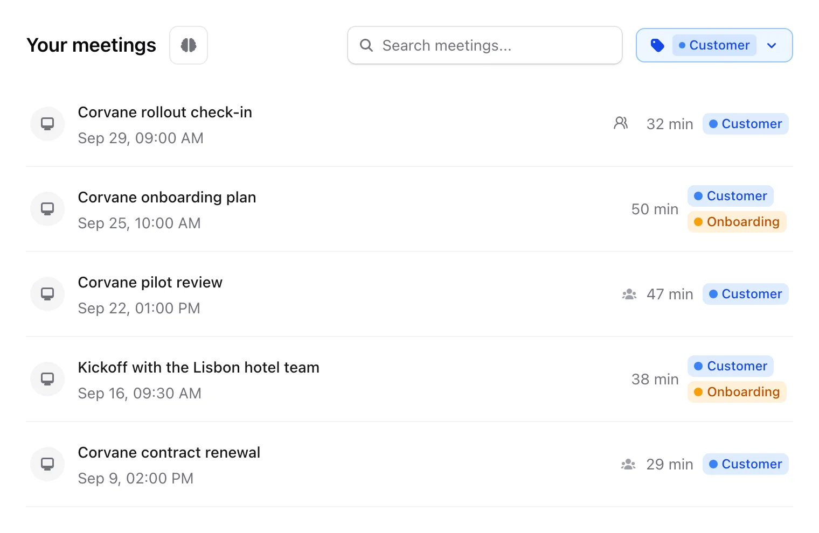Click the Onboarding tag on Corvane onboarding plan
Viewport: 819px width, 533px height.
pos(737,222)
